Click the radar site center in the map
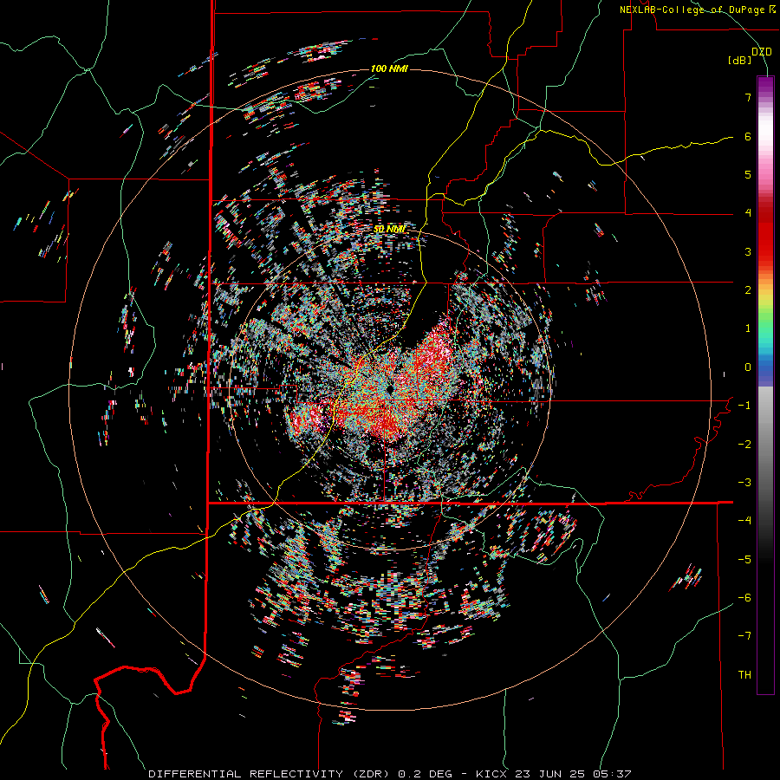Image resolution: width=780 pixels, height=780 pixels. tap(389, 388)
